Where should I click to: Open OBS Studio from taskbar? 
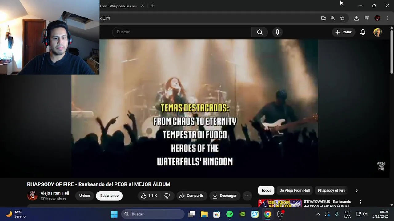point(280,214)
